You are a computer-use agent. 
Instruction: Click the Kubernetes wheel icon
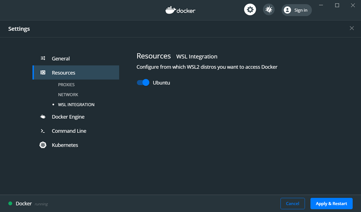point(43,145)
